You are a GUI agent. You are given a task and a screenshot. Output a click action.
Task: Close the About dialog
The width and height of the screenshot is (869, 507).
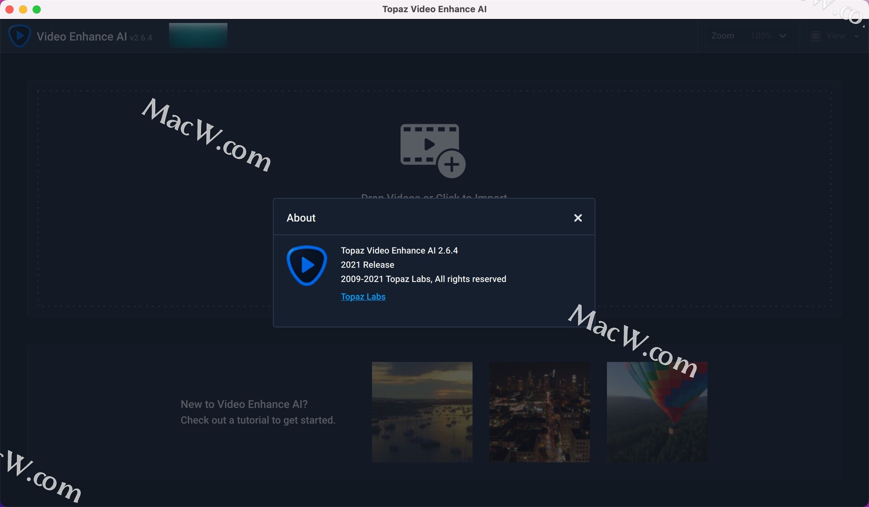point(578,218)
